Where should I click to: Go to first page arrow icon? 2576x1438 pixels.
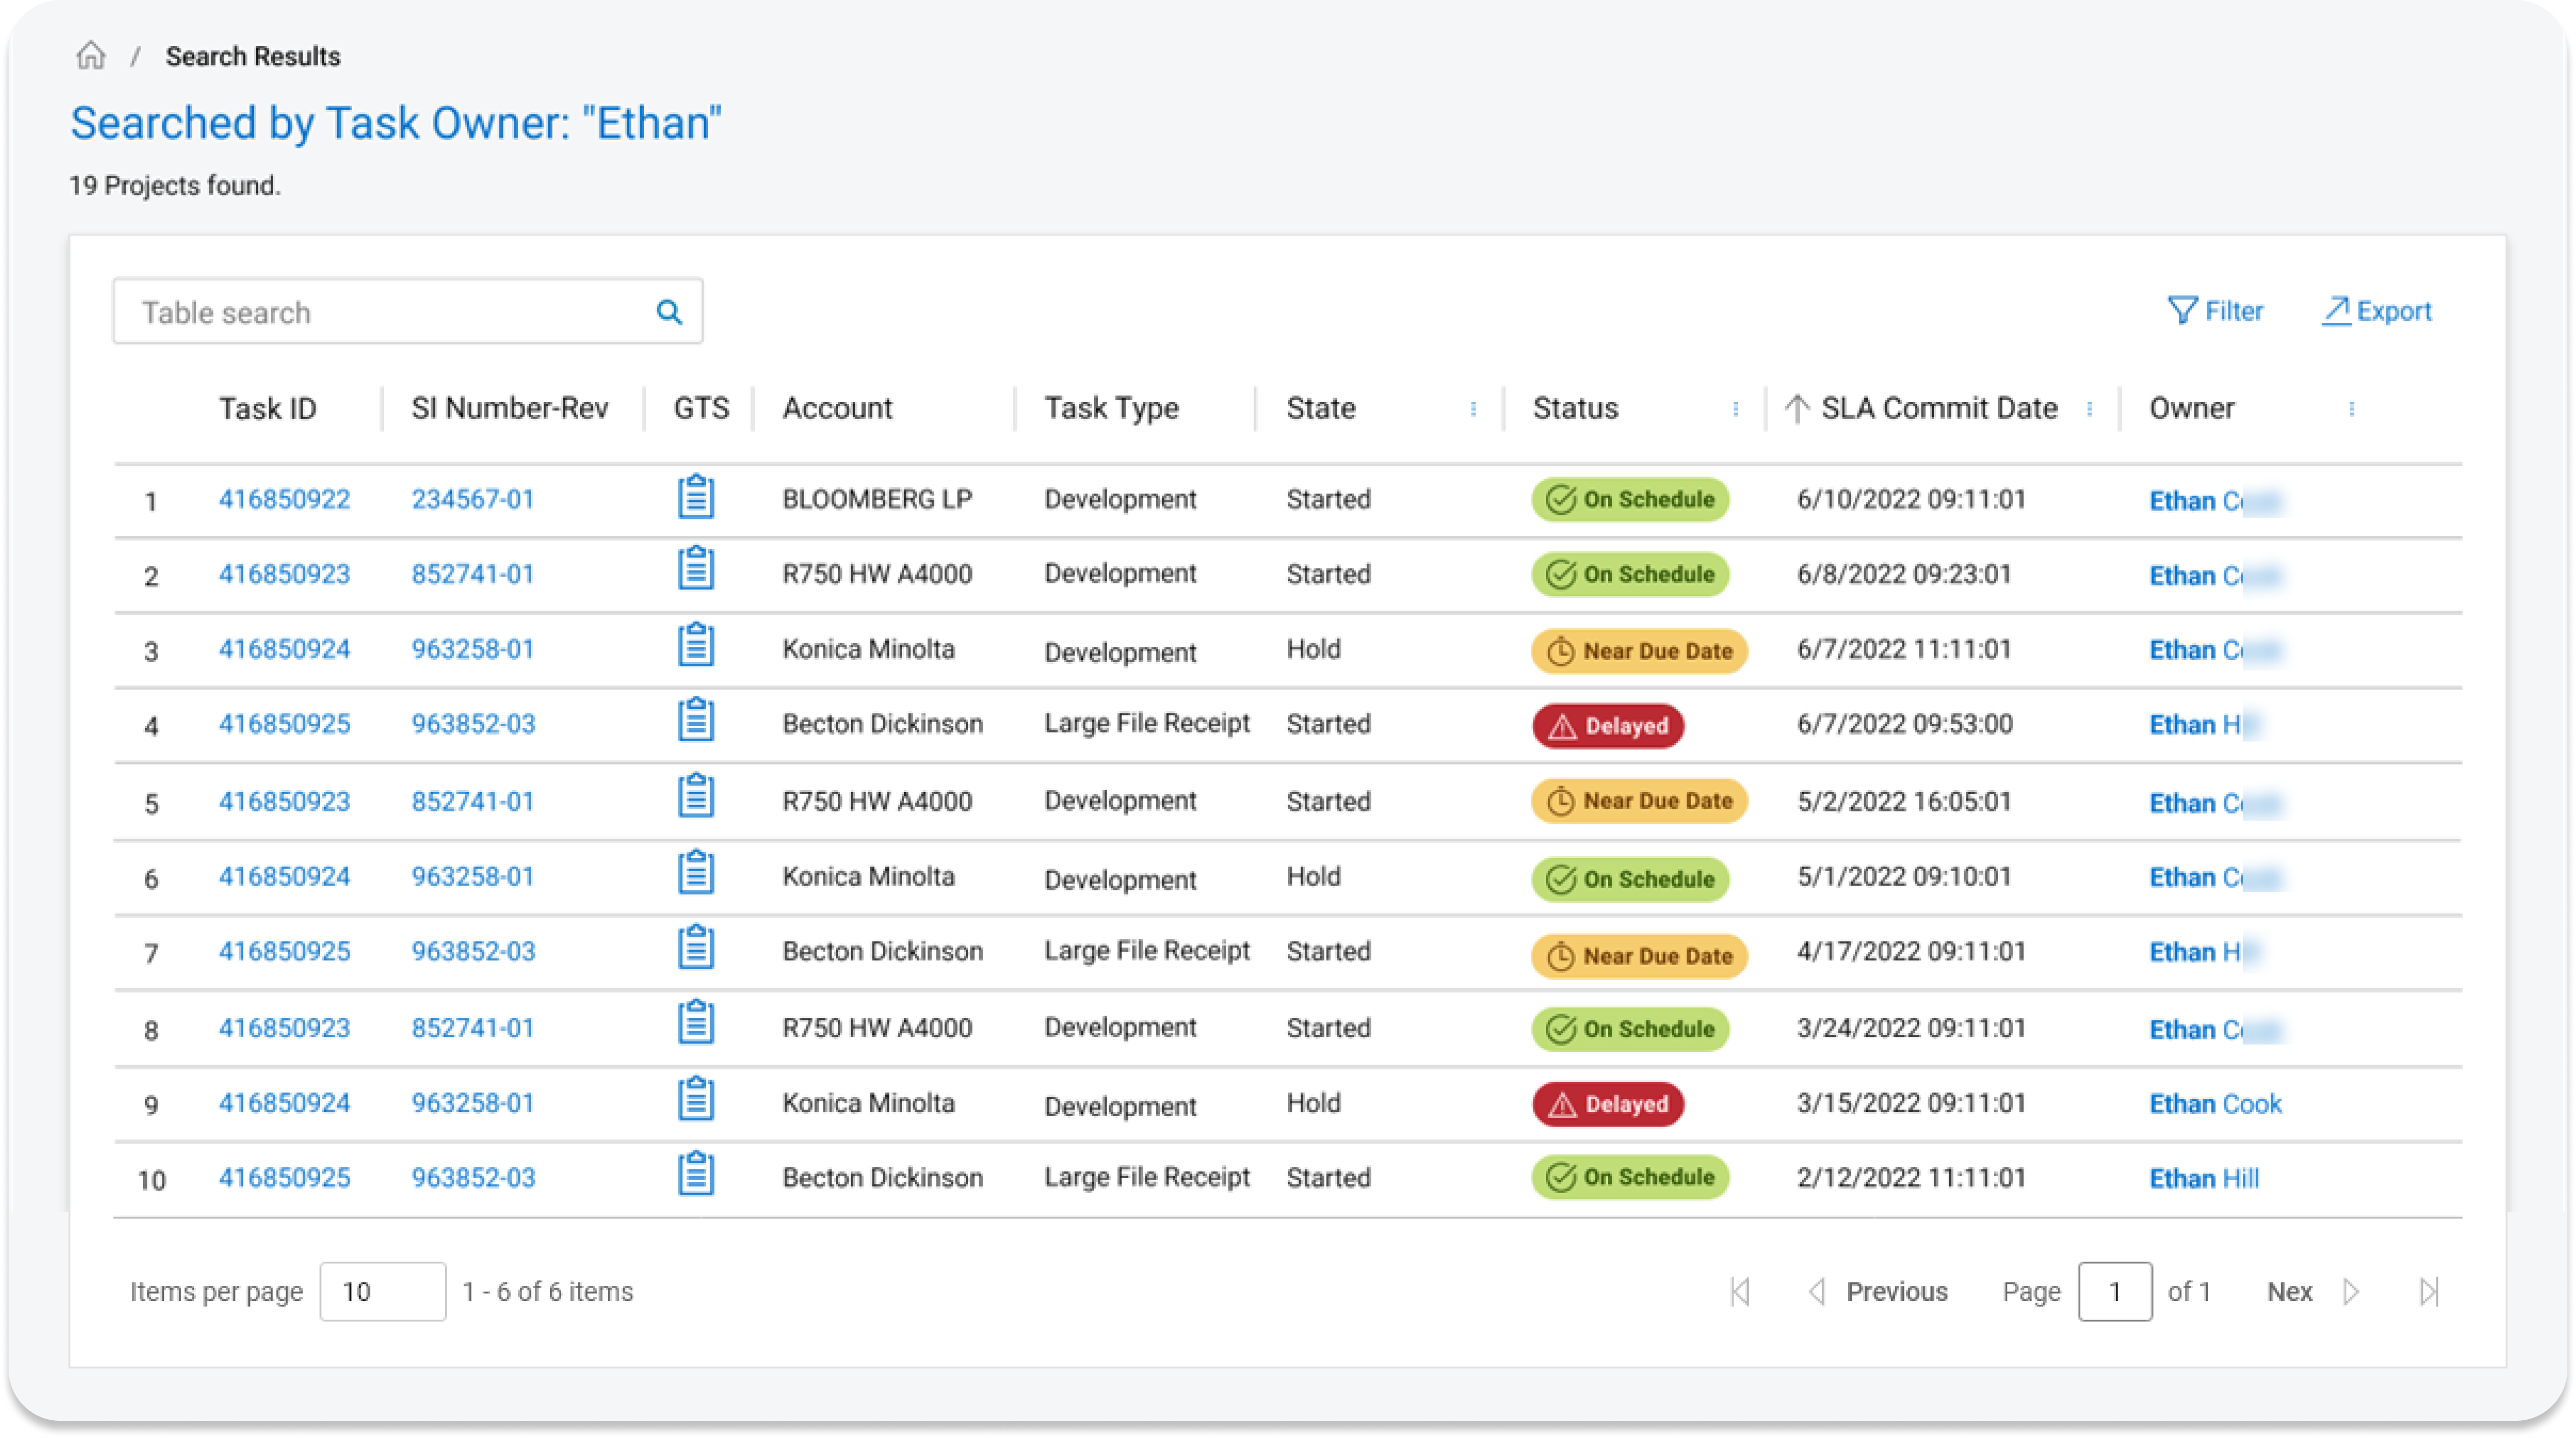pos(1740,1291)
